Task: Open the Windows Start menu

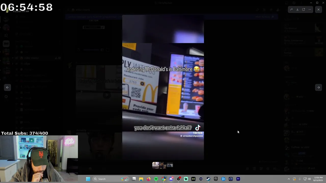Action: (88, 179)
